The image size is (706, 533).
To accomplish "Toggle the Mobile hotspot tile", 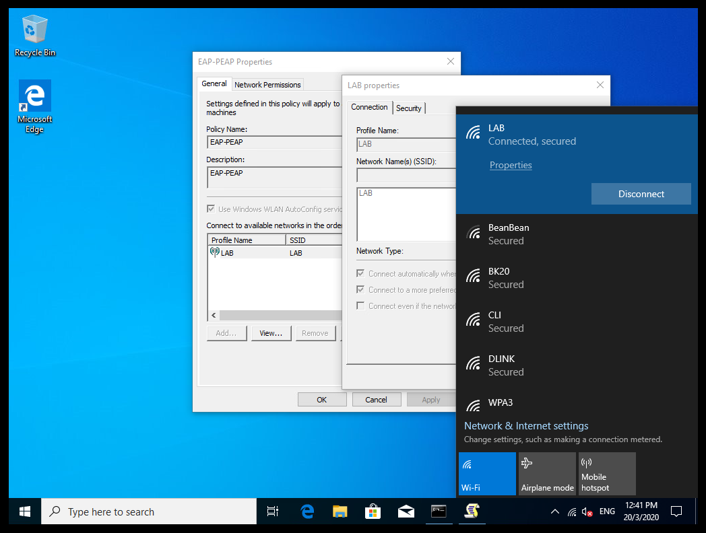I will click(x=607, y=474).
